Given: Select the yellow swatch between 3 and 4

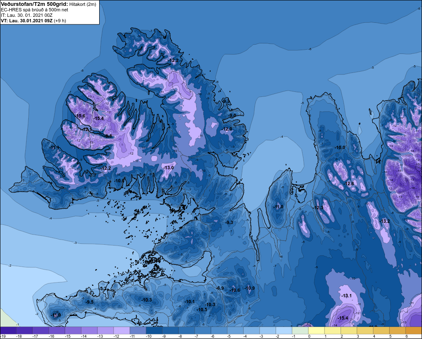Looking at the screenshot, I should [x=365, y=331].
